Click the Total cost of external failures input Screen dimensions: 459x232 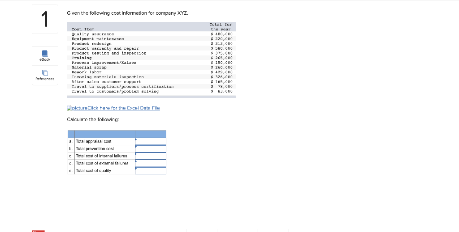coord(151,163)
